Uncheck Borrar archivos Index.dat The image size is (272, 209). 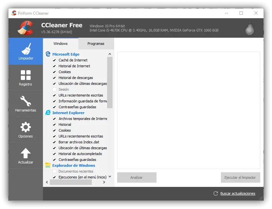(54, 142)
